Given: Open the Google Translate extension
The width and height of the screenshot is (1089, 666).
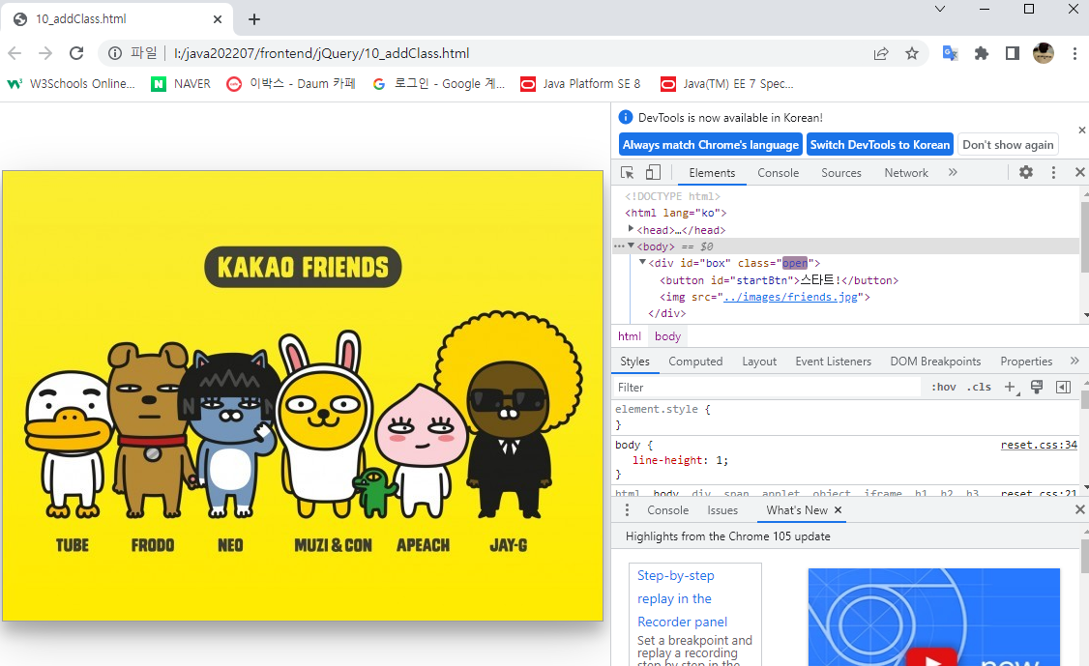Looking at the screenshot, I should point(950,53).
